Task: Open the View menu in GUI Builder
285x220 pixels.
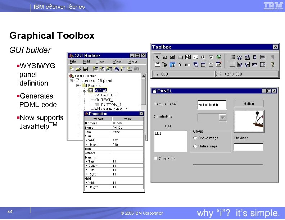Action: [x=117, y=61]
